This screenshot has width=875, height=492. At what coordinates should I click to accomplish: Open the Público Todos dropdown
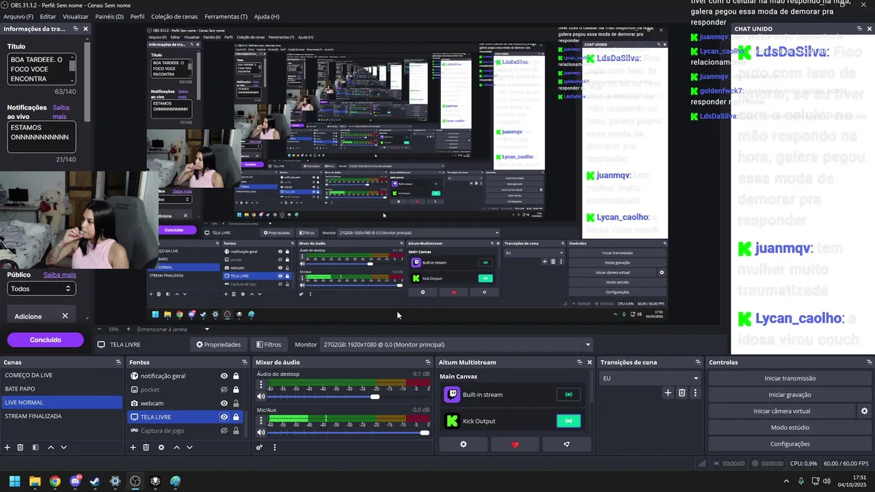point(40,288)
